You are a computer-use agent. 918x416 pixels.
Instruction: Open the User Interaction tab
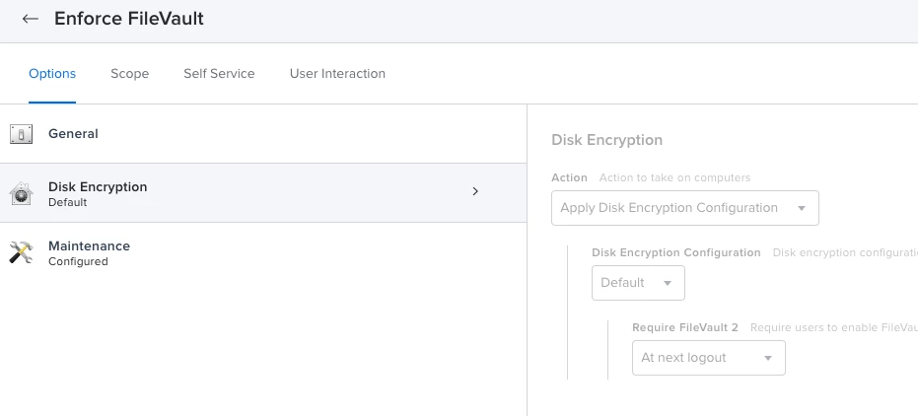[x=337, y=74]
